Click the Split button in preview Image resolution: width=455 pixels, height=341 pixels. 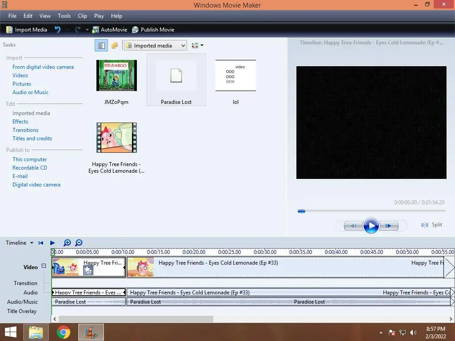[432, 225]
